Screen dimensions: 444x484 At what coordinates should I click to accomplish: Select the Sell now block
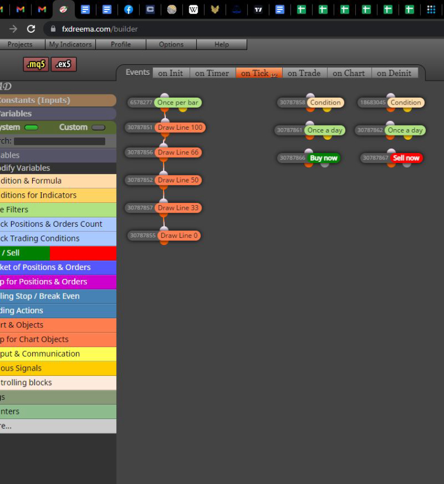[406, 158]
